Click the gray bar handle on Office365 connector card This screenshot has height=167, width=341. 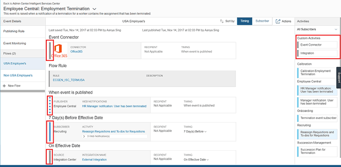click(x=50, y=50)
